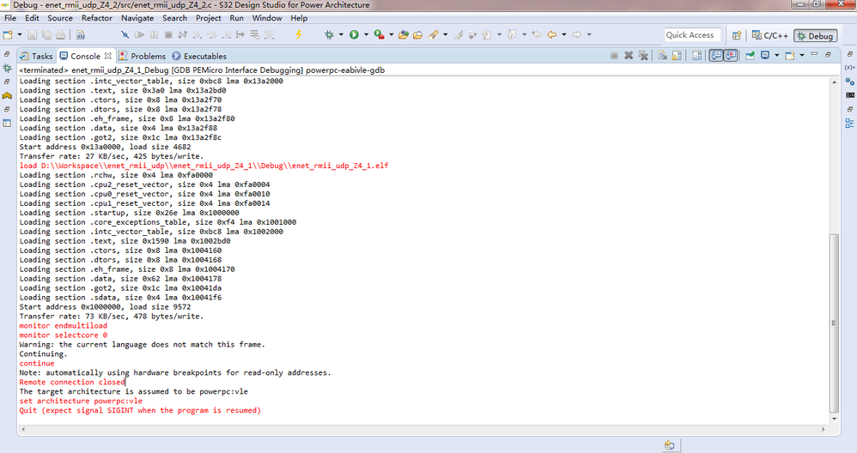Open the Run launch dropdown arrow
Screen dimensions: 857x453
[366, 35]
